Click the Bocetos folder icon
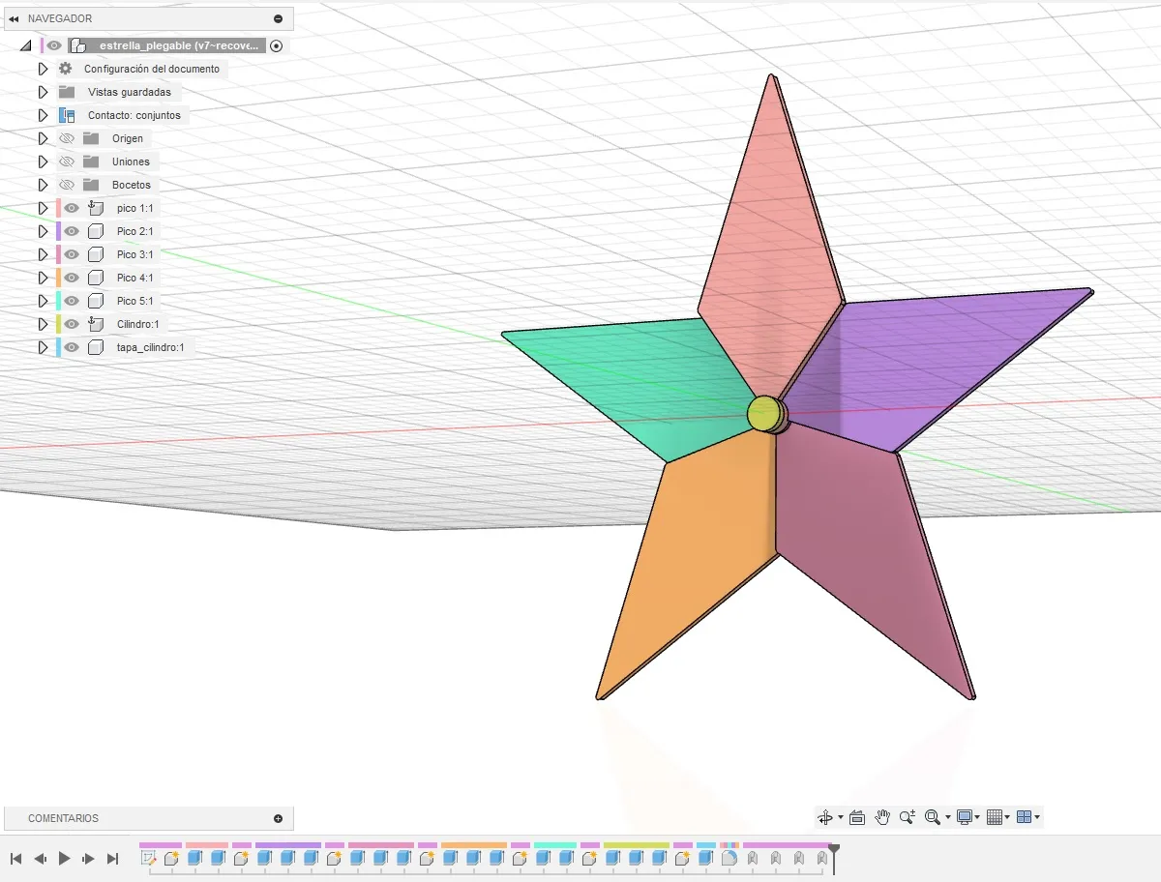The width and height of the screenshot is (1161, 882). [91, 185]
